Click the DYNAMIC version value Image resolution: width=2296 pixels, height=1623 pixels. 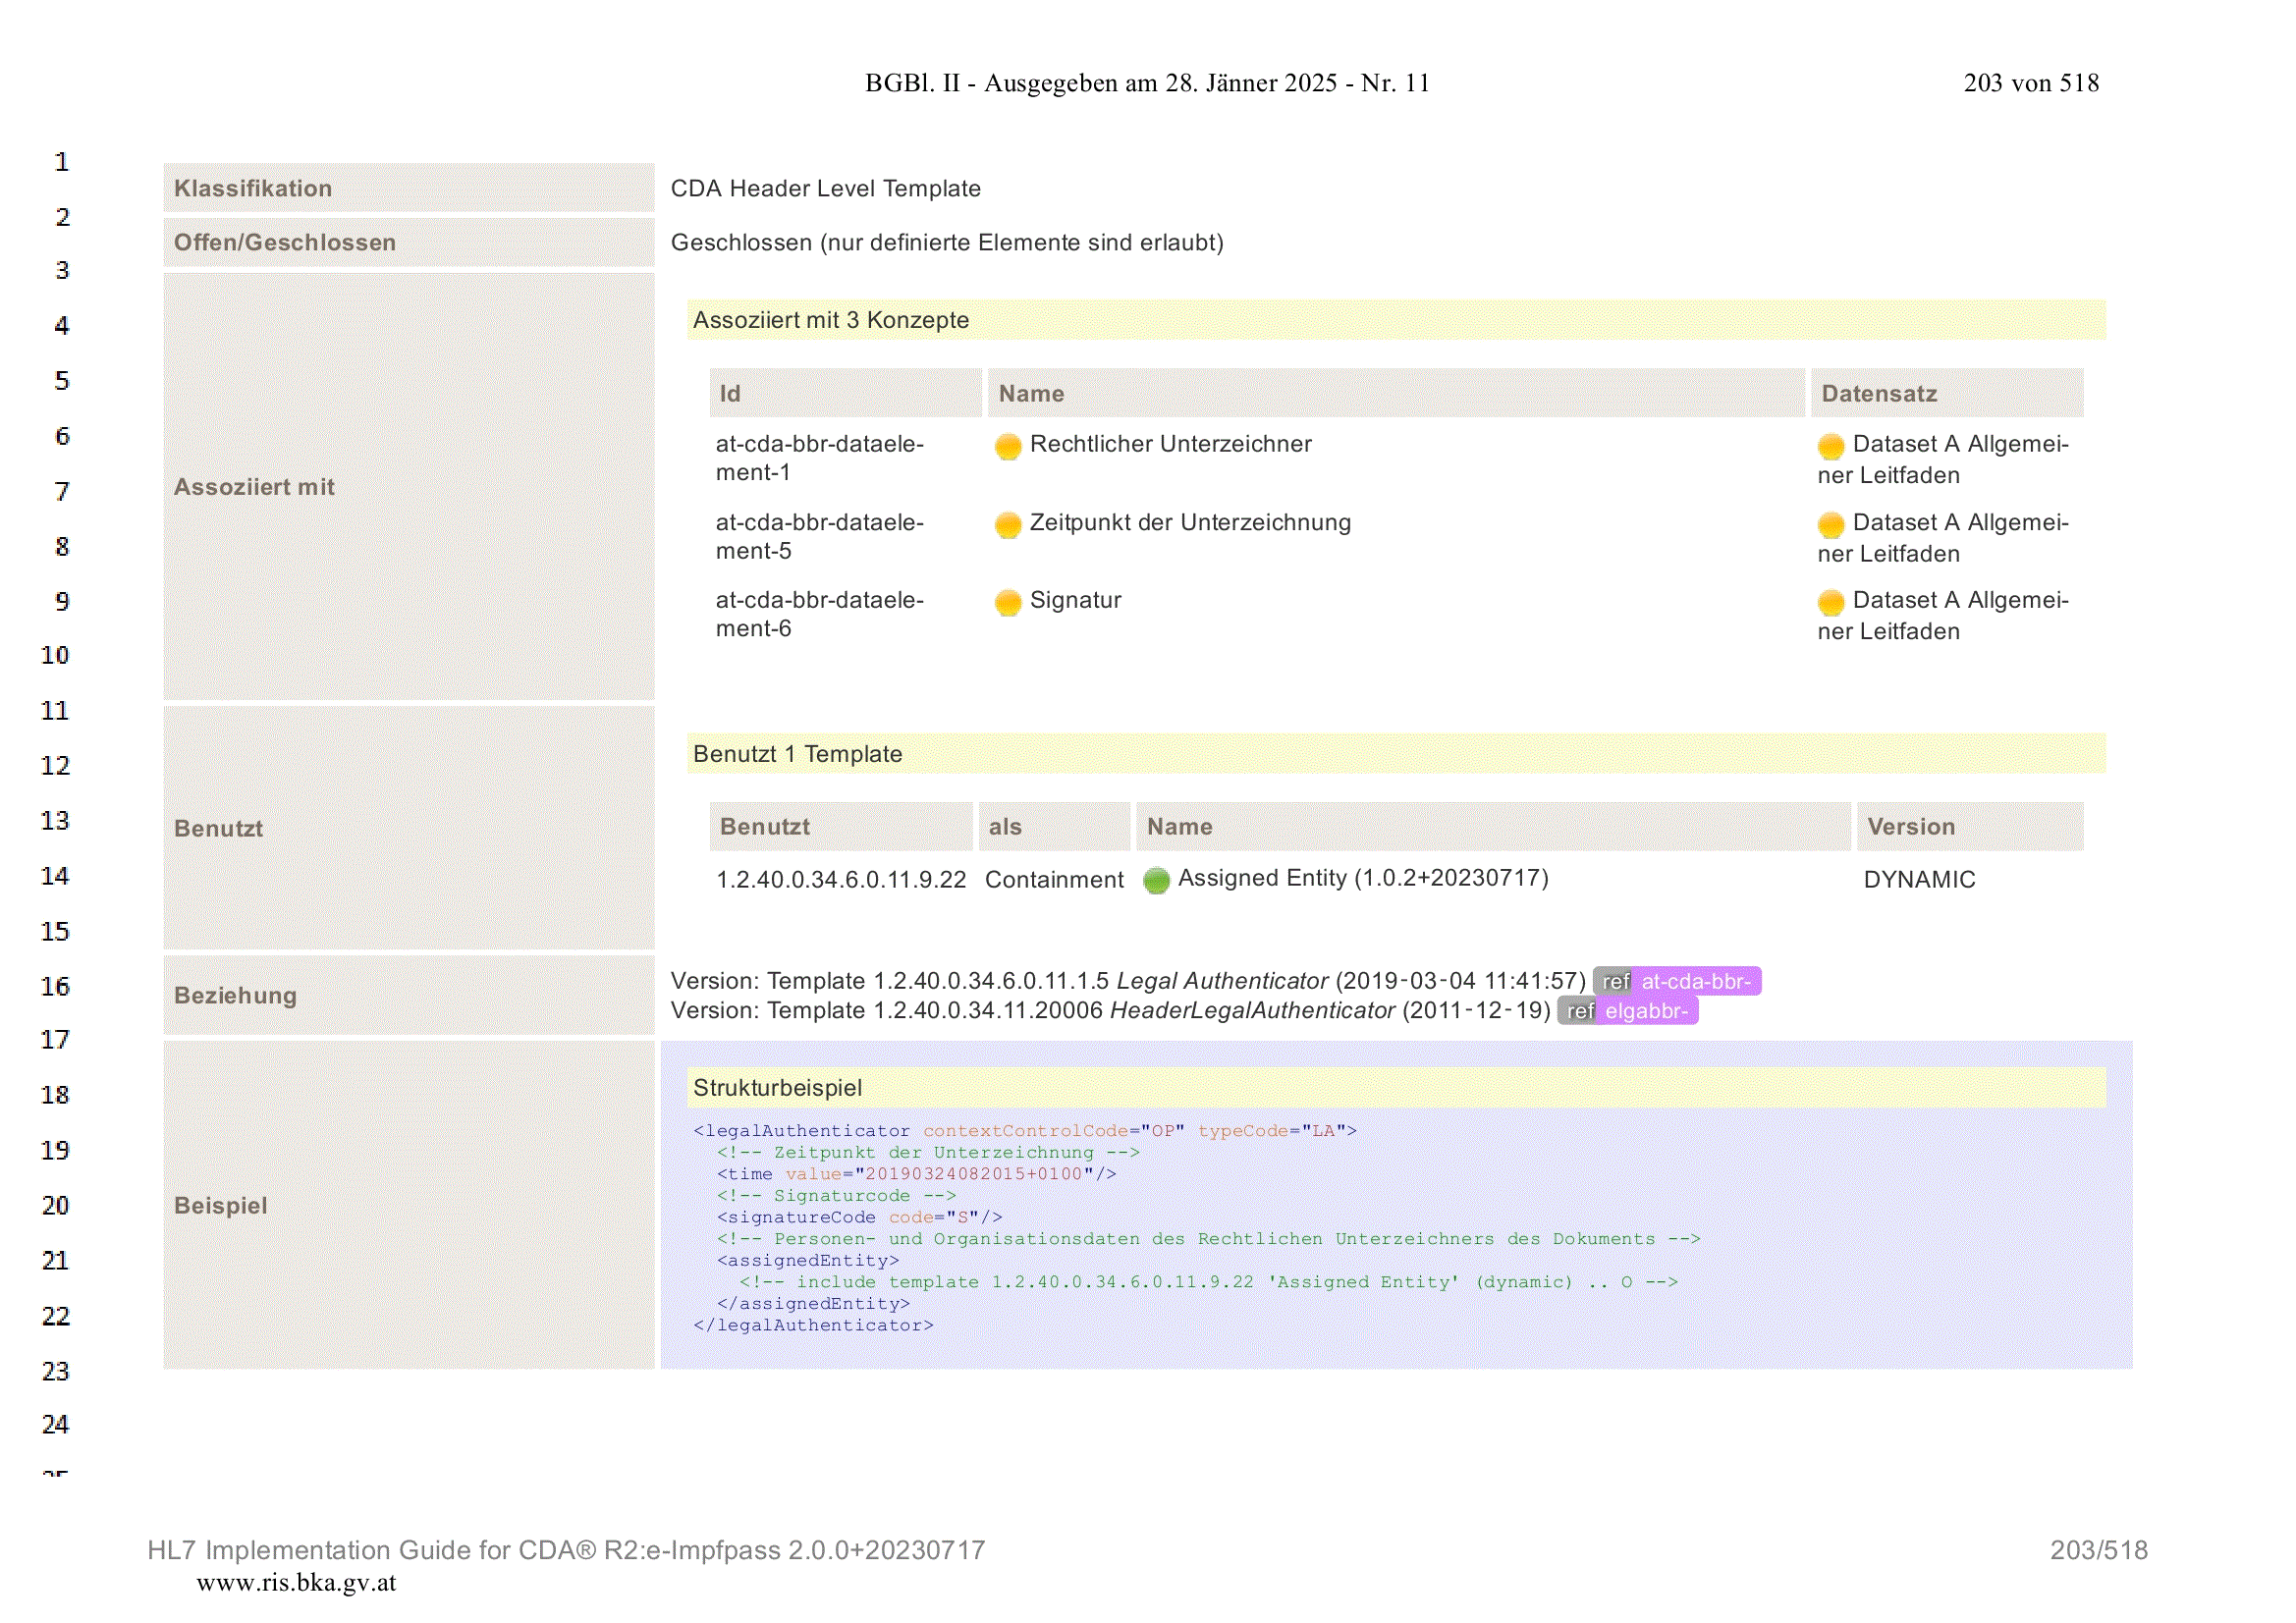[x=1919, y=880]
